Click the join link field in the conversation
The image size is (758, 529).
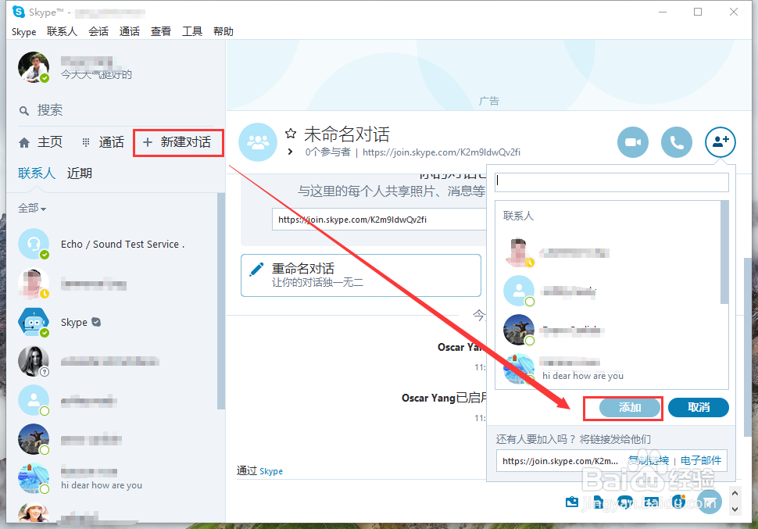[x=380, y=220]
